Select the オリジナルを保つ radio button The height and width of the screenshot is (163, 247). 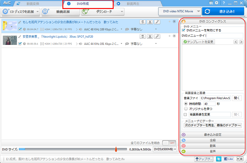point(186,109)
